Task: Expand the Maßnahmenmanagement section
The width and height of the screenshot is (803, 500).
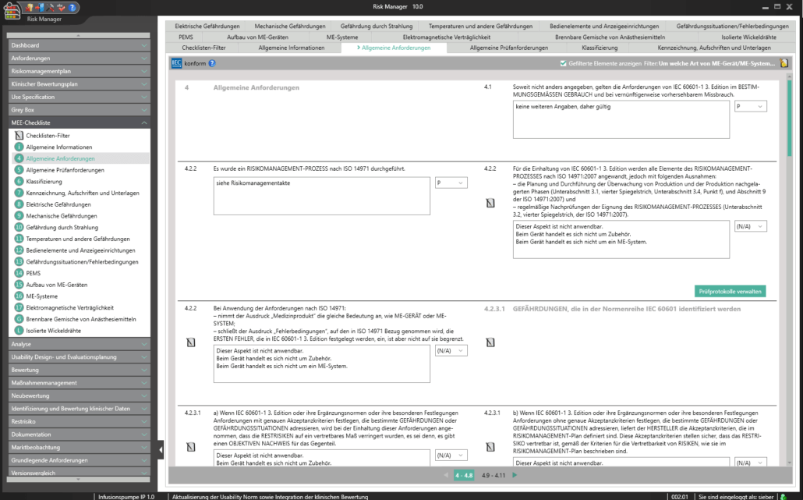Action: (79, 383)
